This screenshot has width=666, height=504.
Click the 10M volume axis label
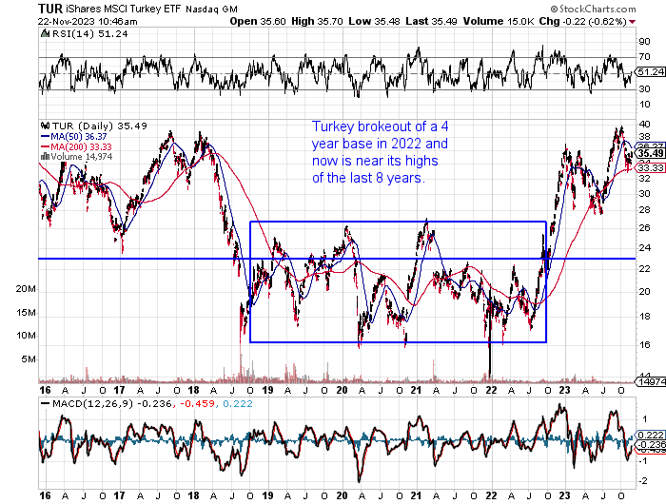click(26, 336)
